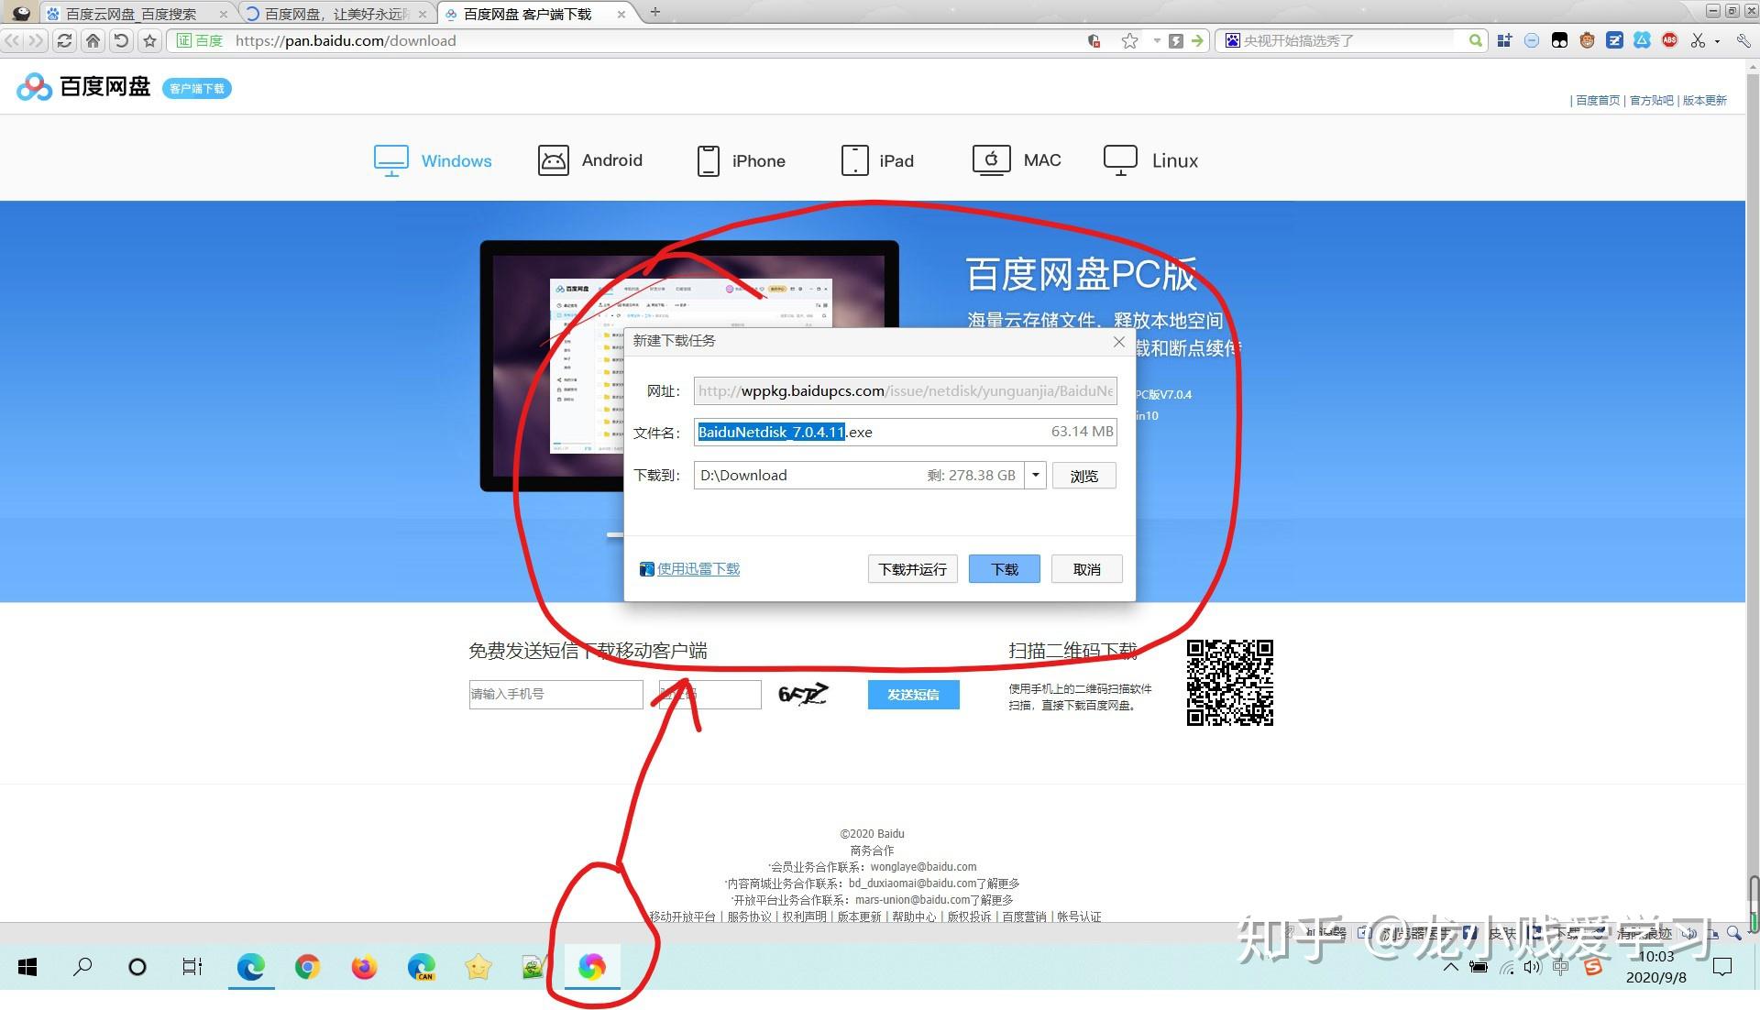Click the monkey face extension icon
1760x1010 pixels.
point(1587,40)
